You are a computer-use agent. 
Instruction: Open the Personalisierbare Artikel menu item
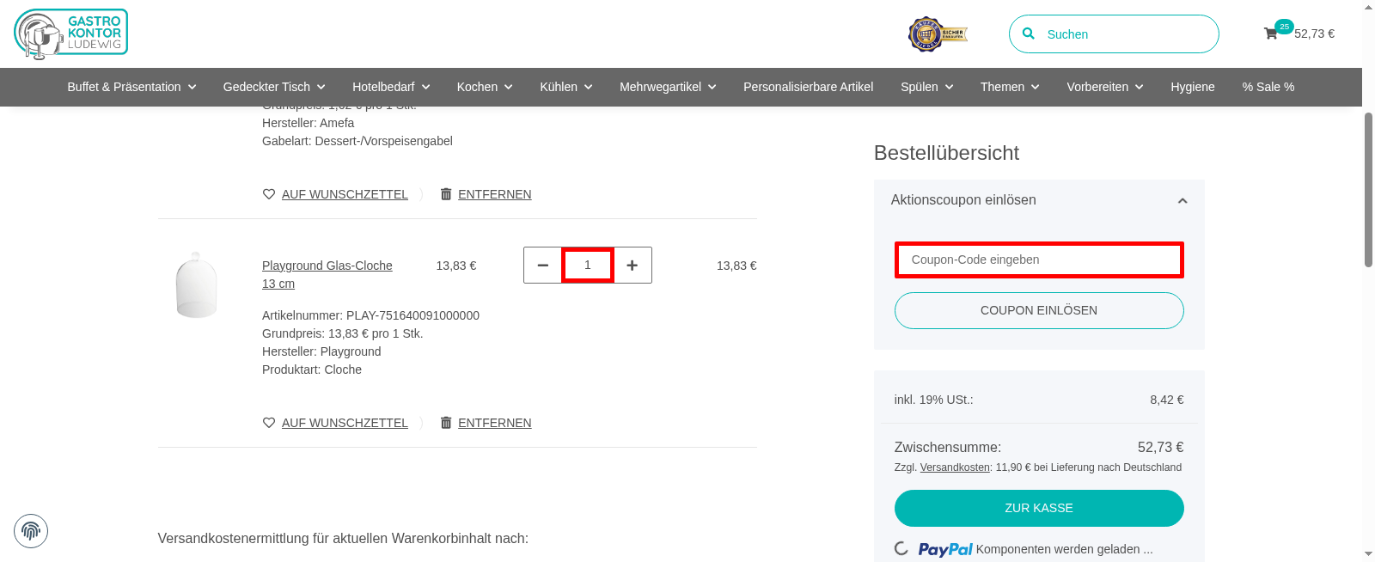point(808,87)
